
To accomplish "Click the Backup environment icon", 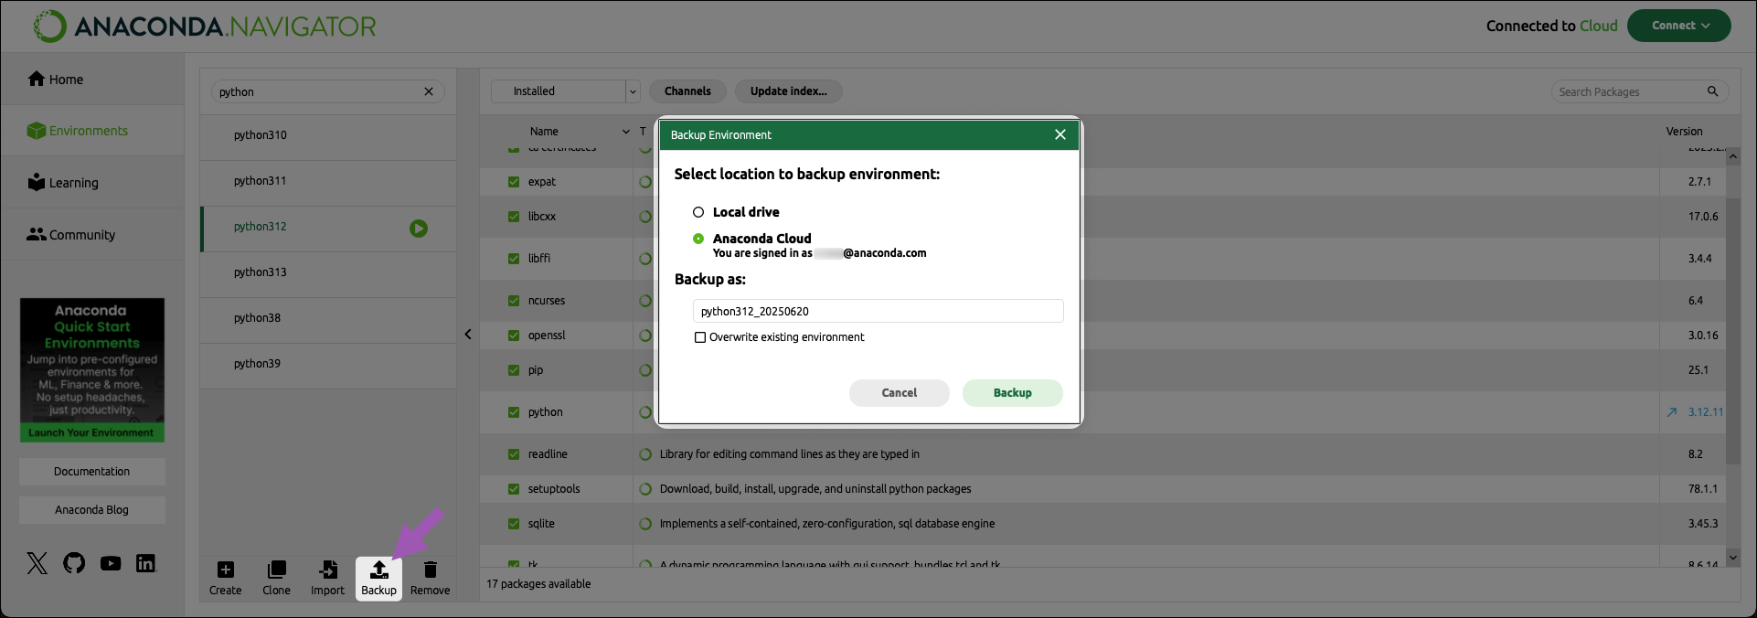I will coord(378,570).
